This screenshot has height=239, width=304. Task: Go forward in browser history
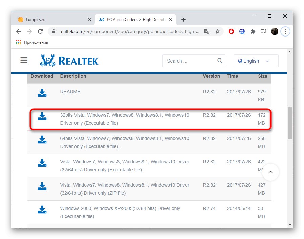(29, 31)
